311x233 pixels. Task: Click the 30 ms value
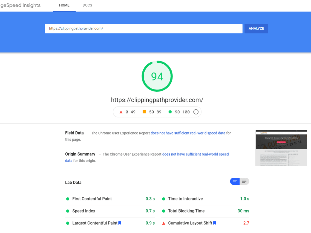tap(244, 211)
